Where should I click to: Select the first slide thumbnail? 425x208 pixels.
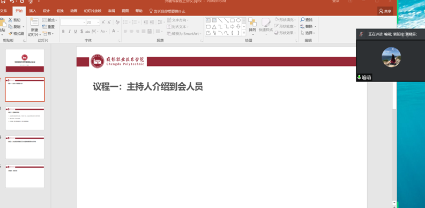point(25,61)
